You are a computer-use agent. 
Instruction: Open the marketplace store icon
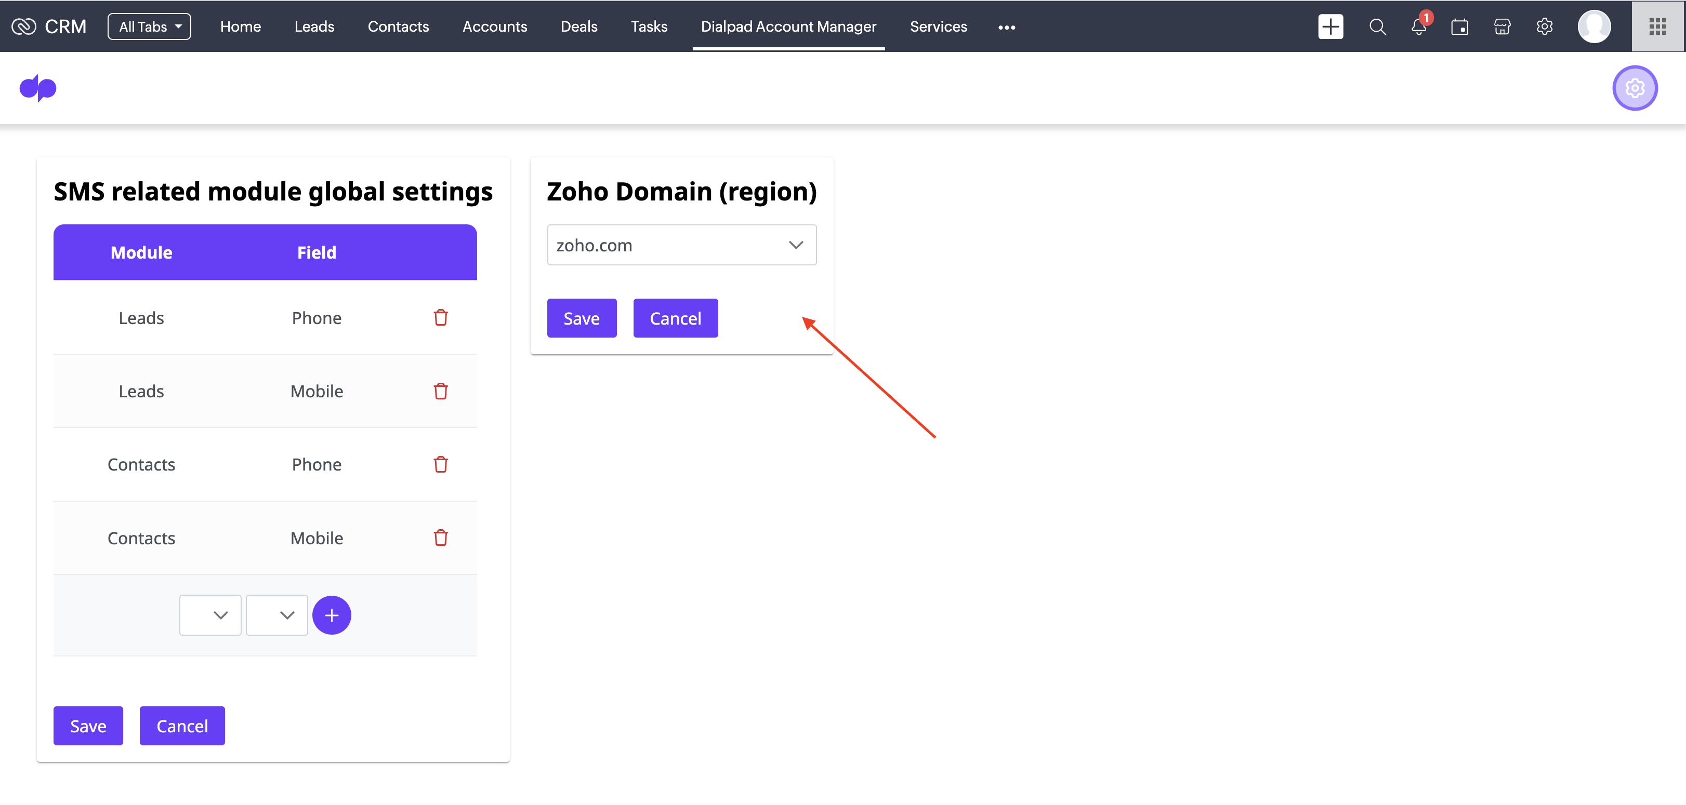click(1502, 27)
